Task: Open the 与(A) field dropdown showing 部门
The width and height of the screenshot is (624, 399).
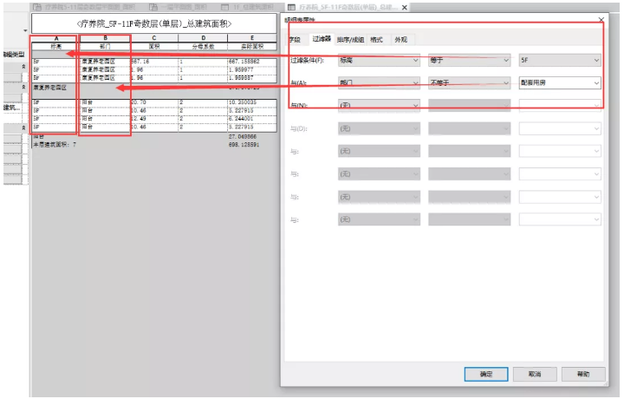Action: 379,82
